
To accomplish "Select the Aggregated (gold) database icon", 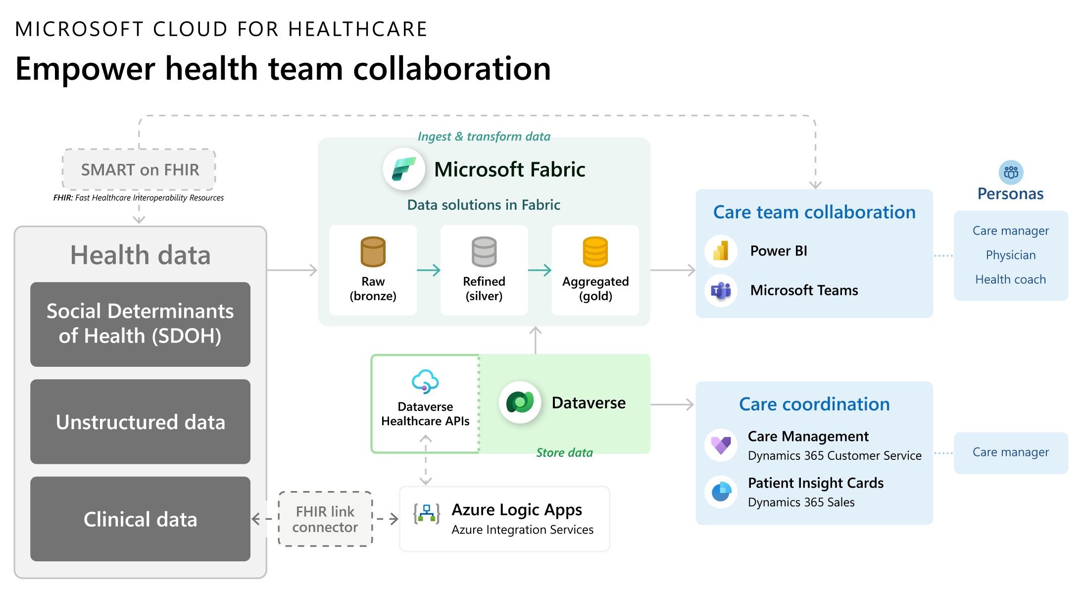I will [x=595, y=251].
